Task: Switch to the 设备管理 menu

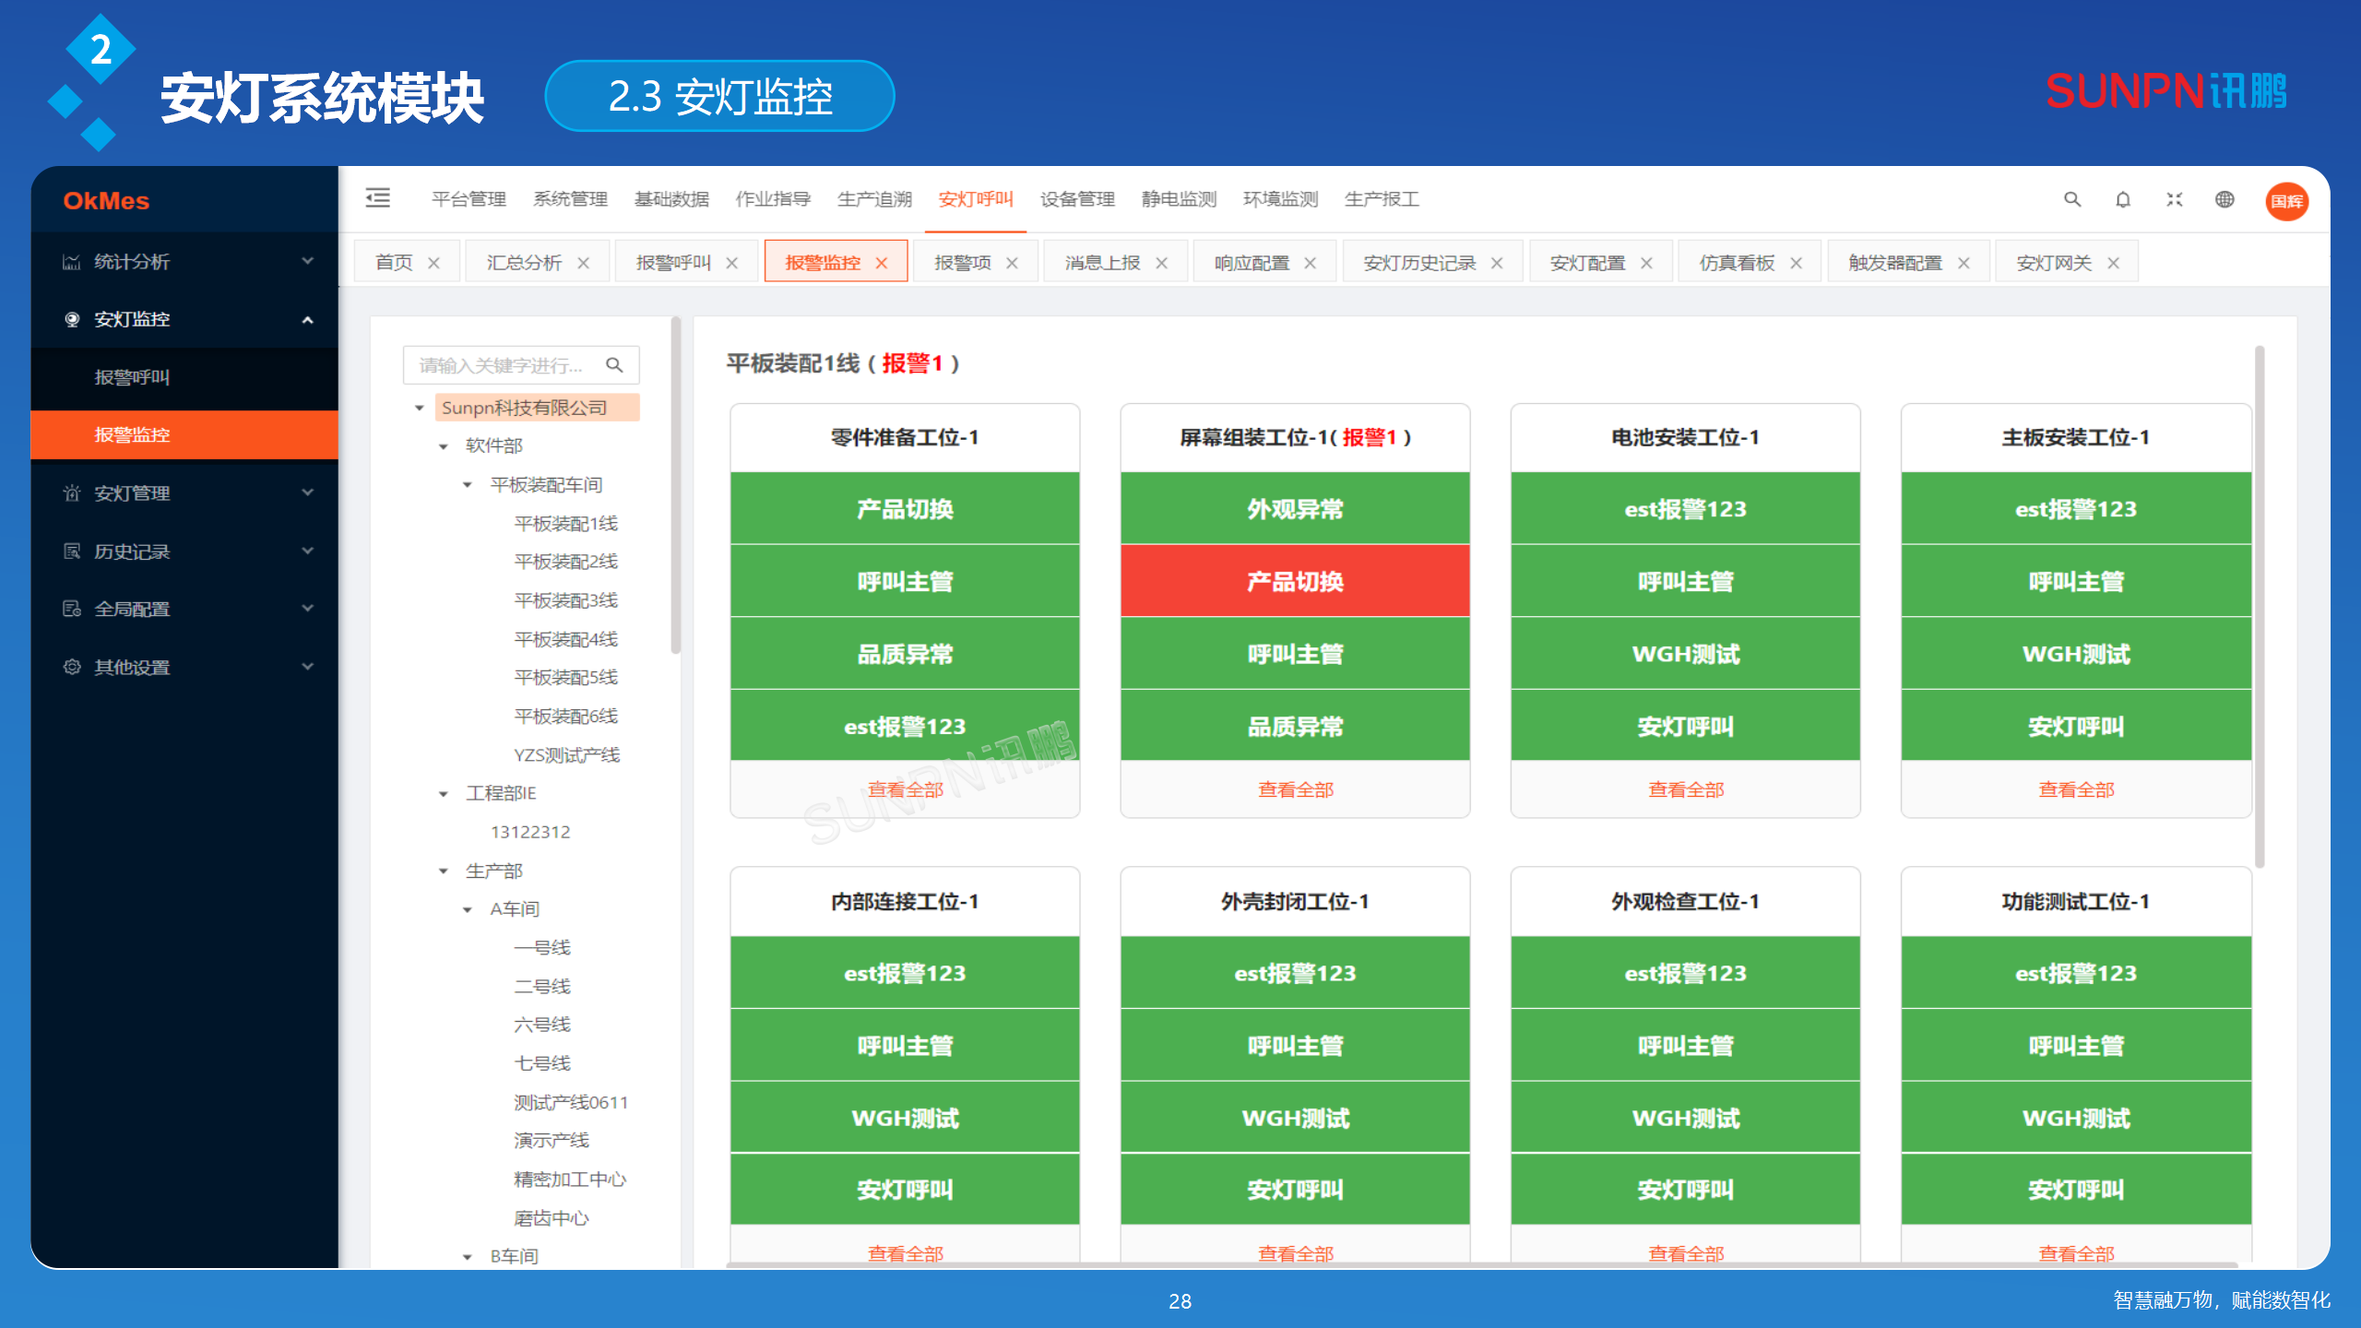Action: pos(1076,199)
